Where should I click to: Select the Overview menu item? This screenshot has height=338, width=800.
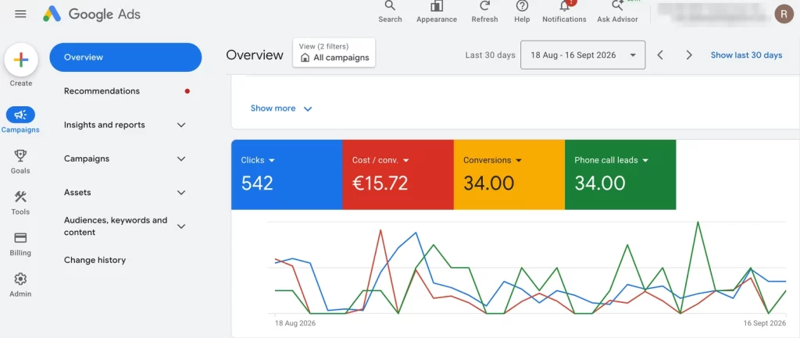126,57
